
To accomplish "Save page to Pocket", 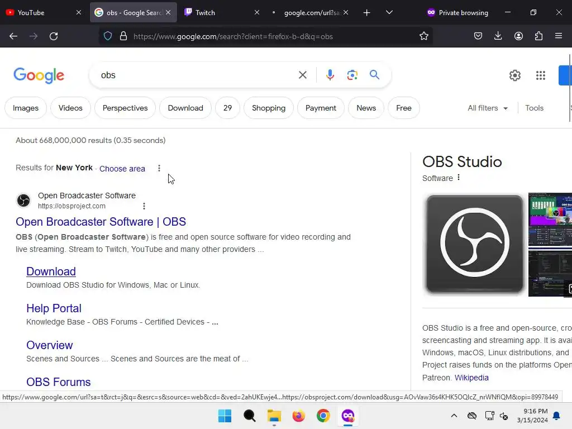I will pyautogui.click(x=478, y=36).
